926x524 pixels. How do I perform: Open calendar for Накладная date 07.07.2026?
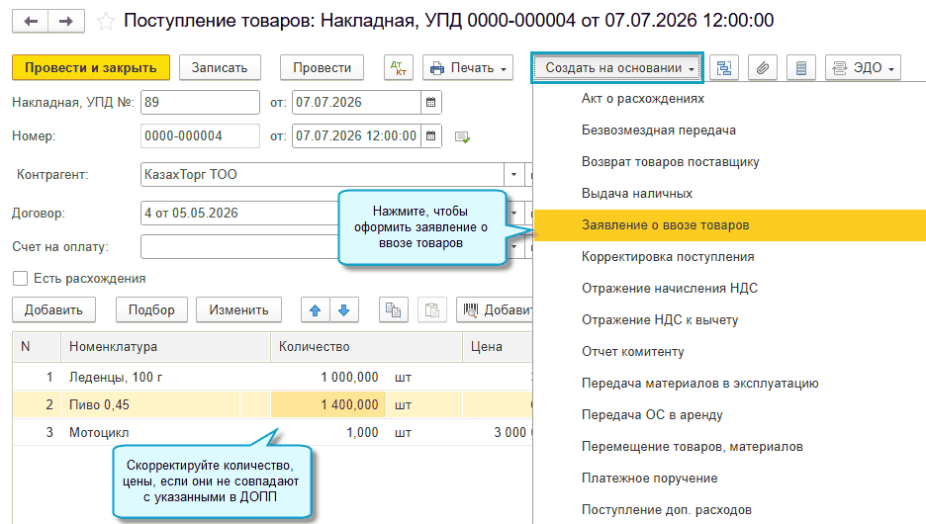tap(431, 102)
